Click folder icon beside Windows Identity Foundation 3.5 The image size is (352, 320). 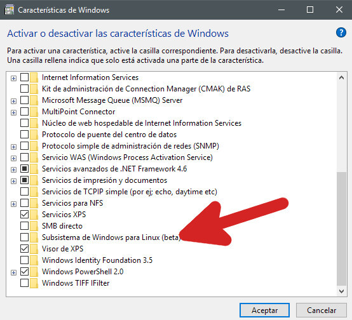point(34,260)
